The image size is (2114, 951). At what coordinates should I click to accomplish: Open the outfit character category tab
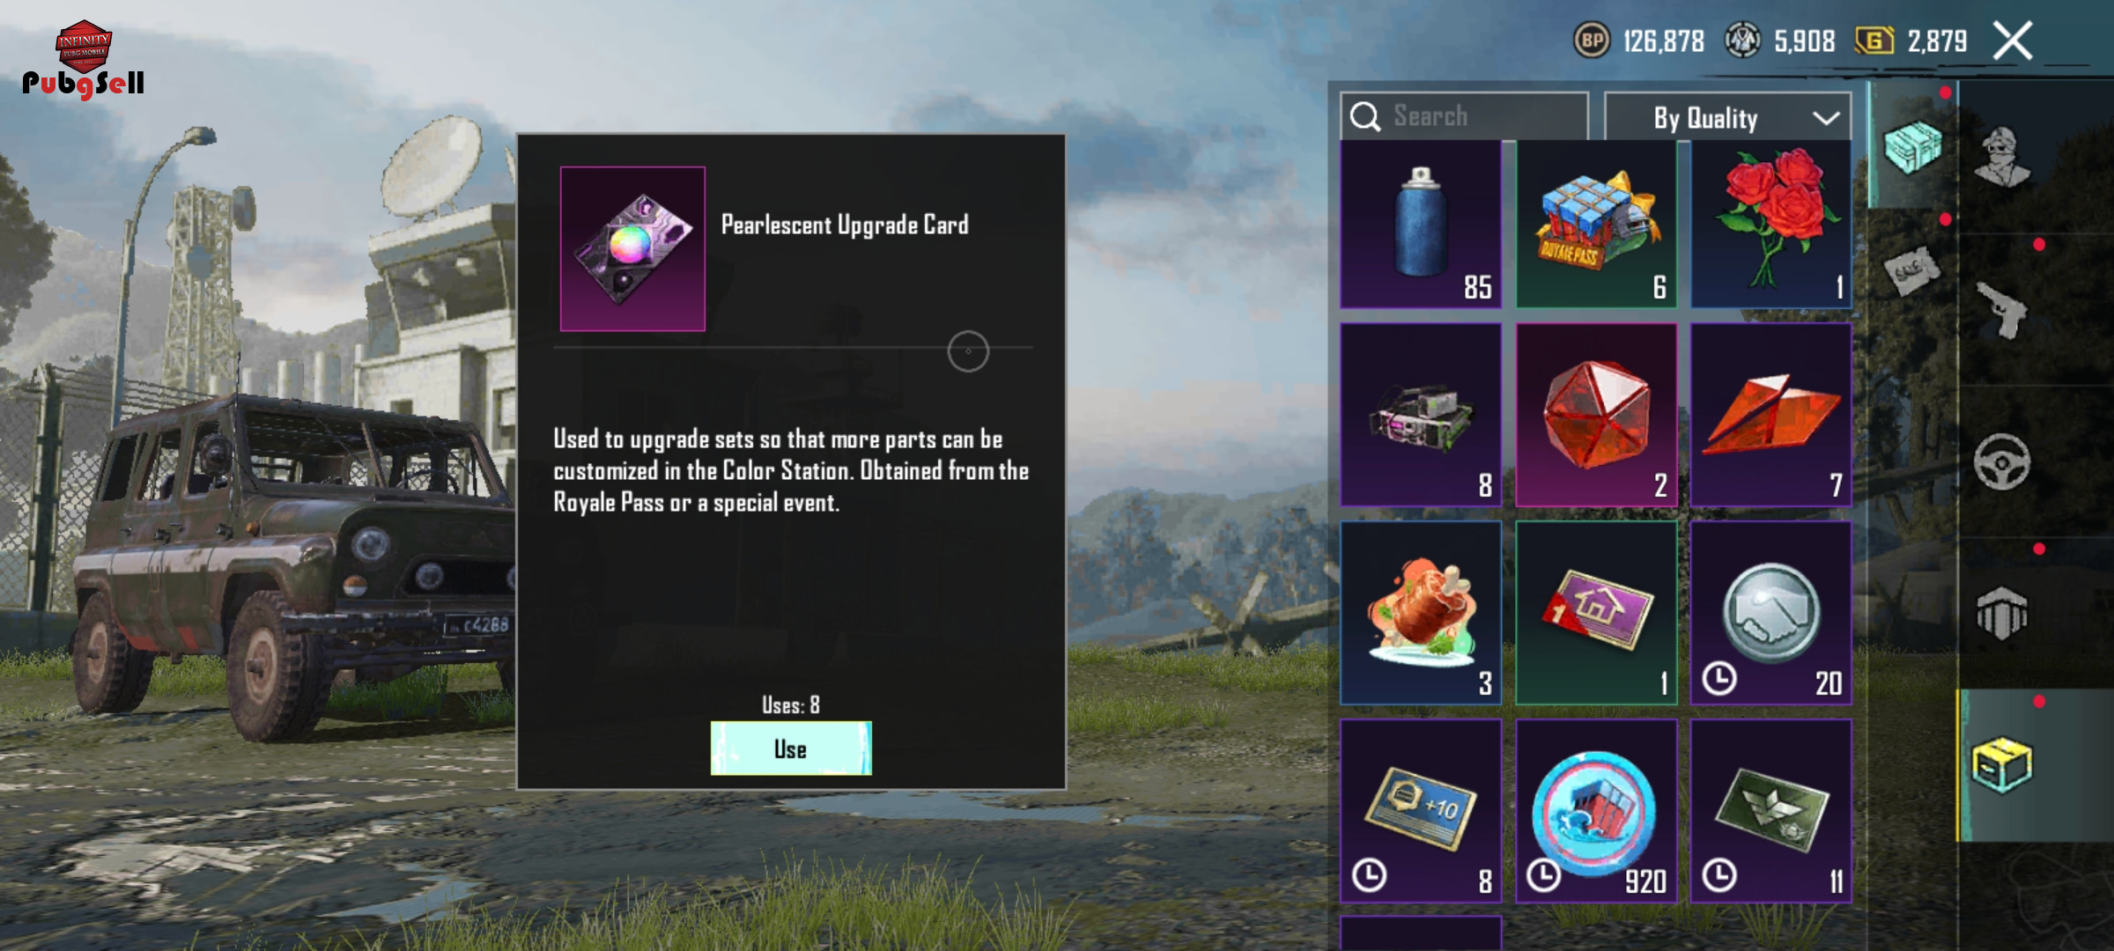[x=2003, y=157]
